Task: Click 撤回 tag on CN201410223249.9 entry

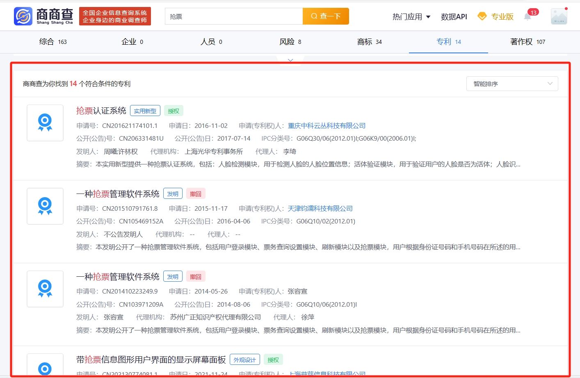Action: pyautogui.click(x=196, y=277)
